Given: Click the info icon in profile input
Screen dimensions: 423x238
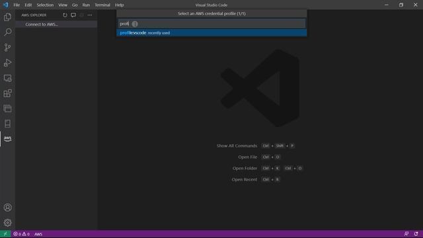Looking at the screenshot, I should 135,24.
